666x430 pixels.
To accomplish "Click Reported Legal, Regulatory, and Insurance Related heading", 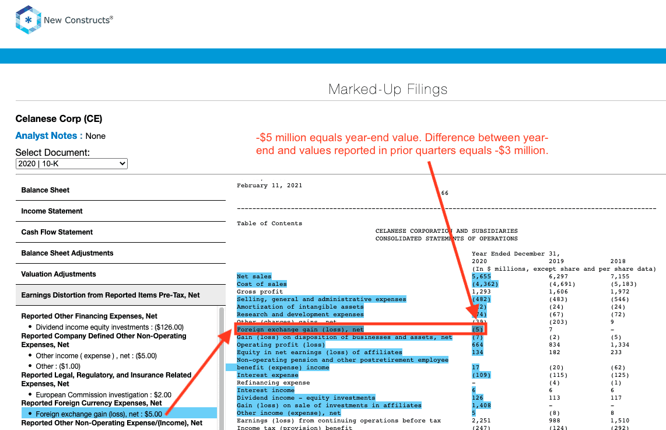I will click(106, 379).
